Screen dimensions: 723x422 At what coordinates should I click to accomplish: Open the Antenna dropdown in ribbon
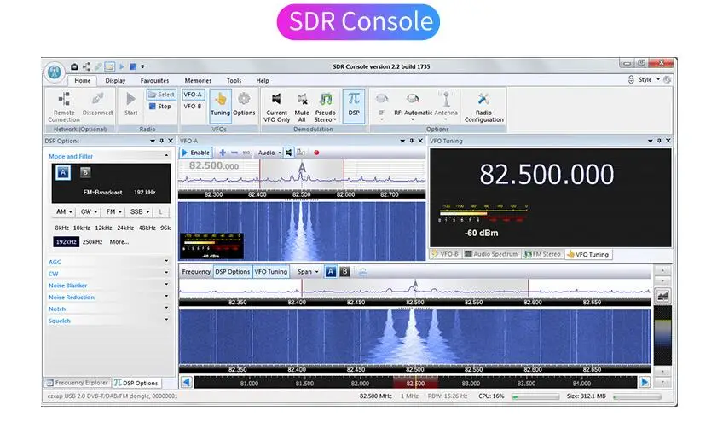click(446, 106)
